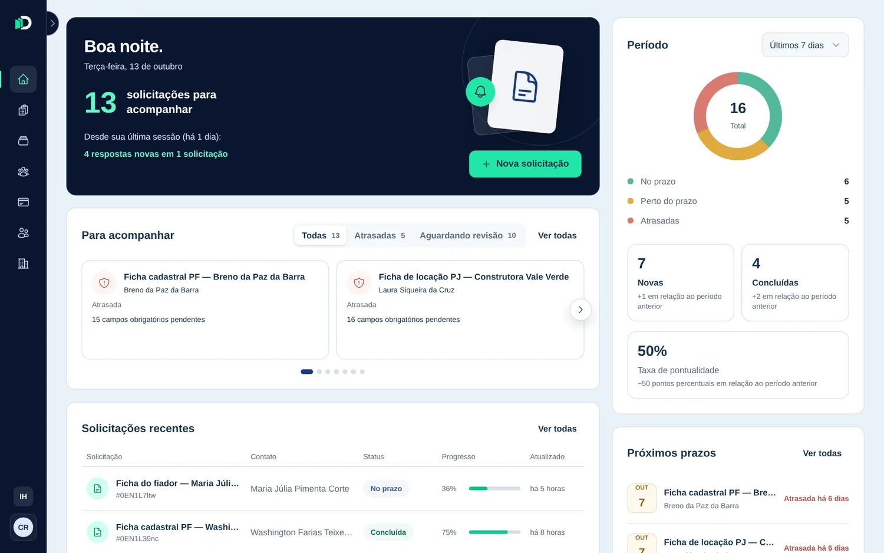Open the building company sidebar icon
This screenshot has width=884, height=553.
click(24, 264)
